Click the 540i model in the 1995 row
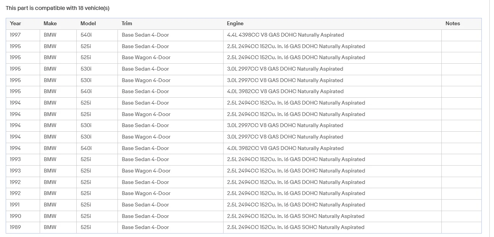Screen dimensions: 494x237 (x=86, y=92)
